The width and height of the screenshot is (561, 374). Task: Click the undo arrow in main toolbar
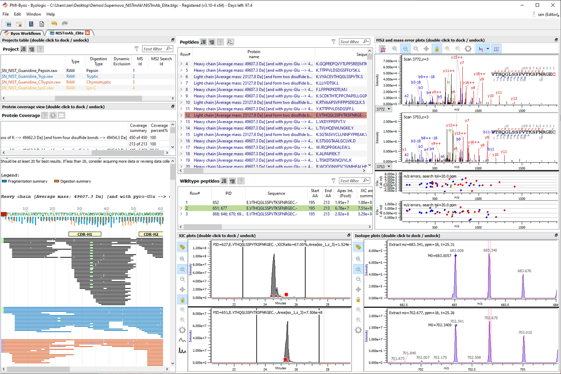pyautogui.click(x=54, y=23)
